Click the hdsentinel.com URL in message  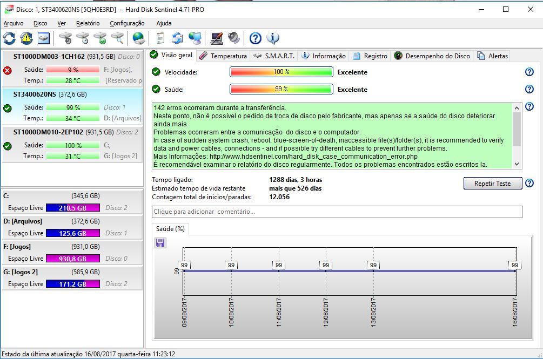pos(313,157)
